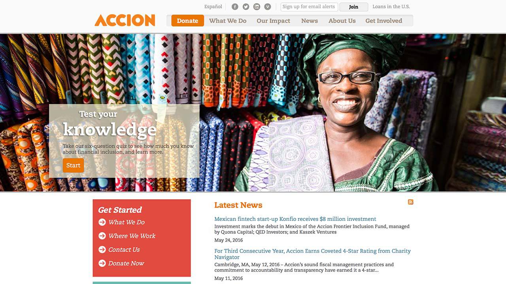Click the orange Donate button
Viewport: 506px width, 284px height.
click(187, 21)
